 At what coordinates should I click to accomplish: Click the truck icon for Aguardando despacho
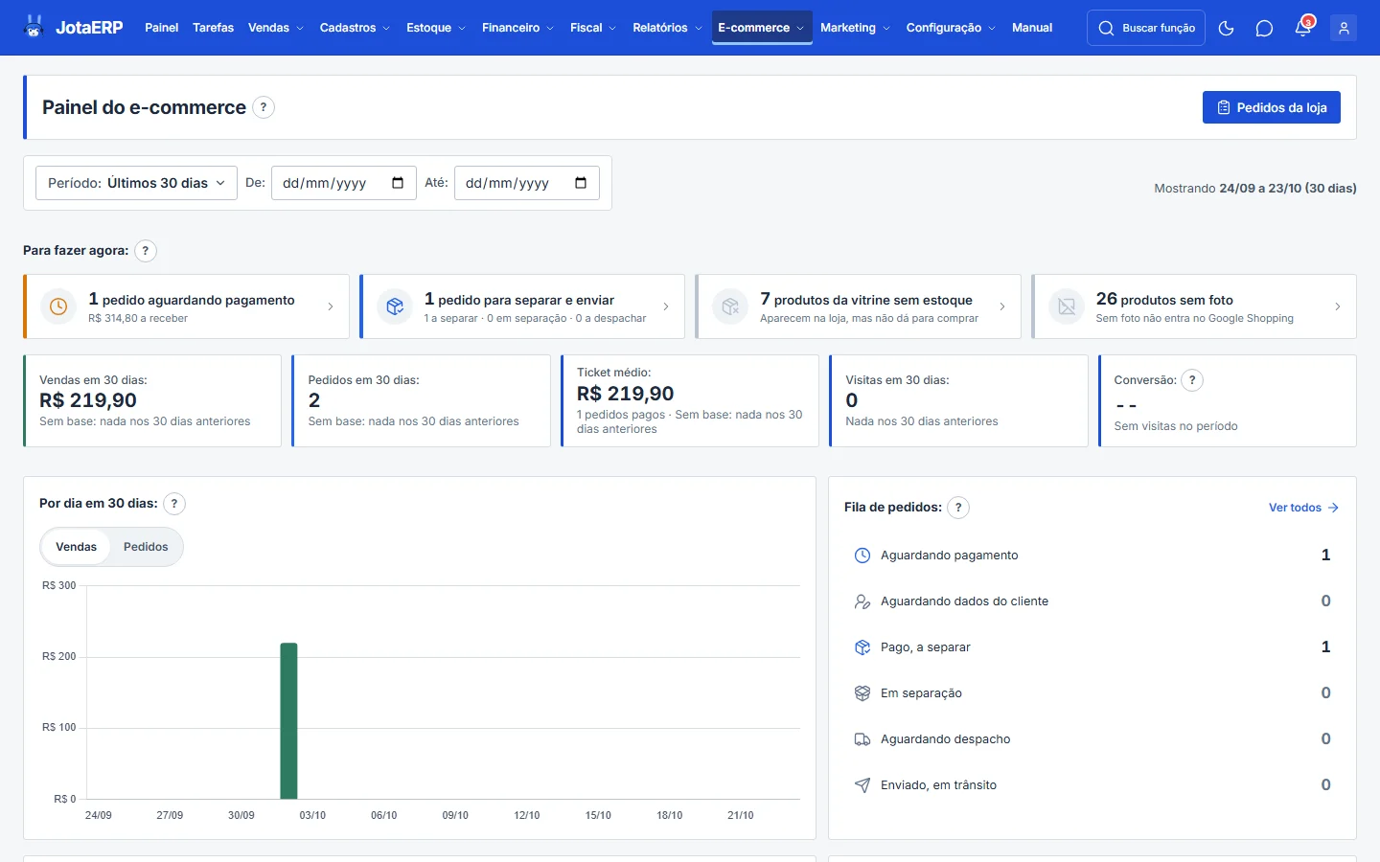click(862, 739)
